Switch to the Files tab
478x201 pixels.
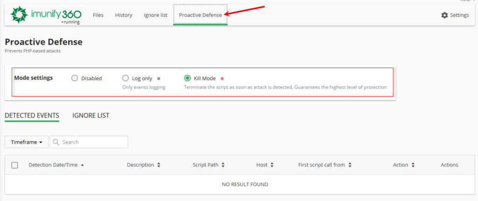[x=98, y=15]
